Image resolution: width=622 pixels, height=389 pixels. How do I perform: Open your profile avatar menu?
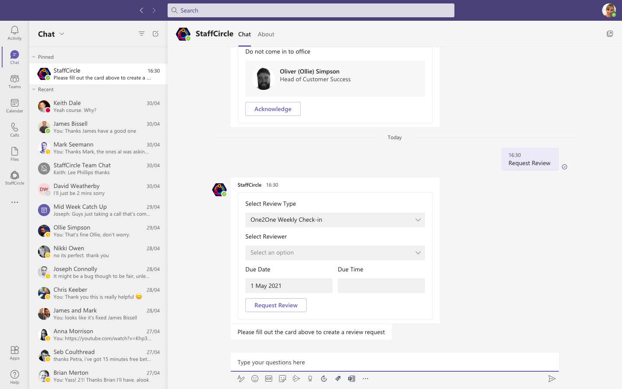(609, 10)
